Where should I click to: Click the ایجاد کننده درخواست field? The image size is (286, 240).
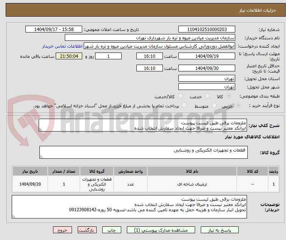click(159, 46)
